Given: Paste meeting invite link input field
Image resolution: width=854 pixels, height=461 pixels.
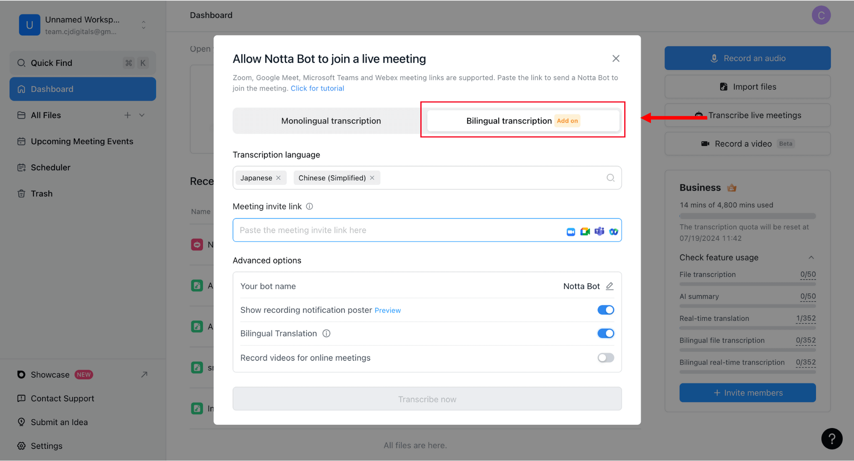Looking at the screenshot, I should coord(427,229).
